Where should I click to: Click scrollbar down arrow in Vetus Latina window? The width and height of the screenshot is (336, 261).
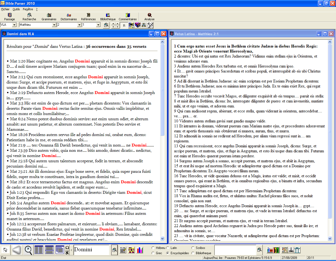(x=330, y=239)
